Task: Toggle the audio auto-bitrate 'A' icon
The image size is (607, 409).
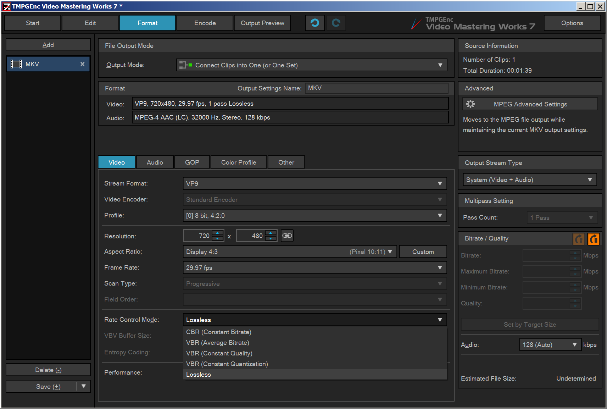Action: click(593, 239)
